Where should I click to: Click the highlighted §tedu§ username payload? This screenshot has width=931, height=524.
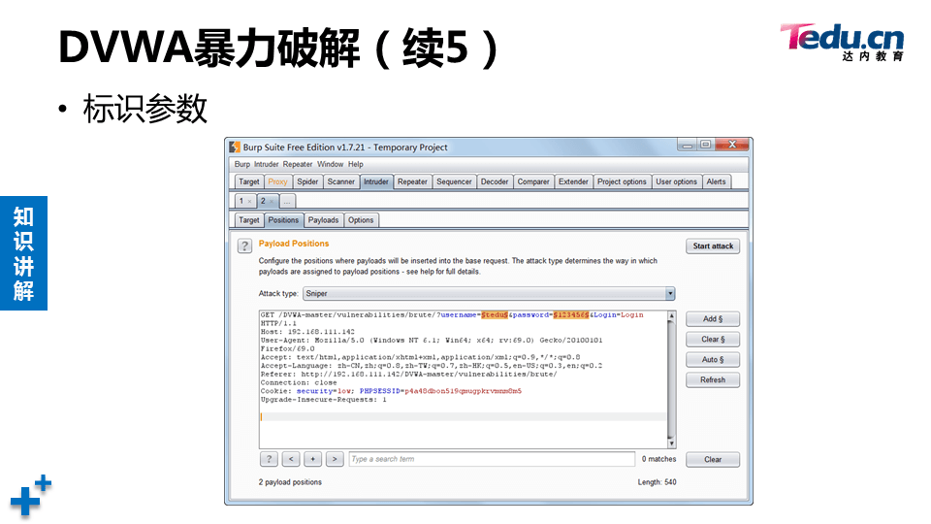[x=495, y=314]
